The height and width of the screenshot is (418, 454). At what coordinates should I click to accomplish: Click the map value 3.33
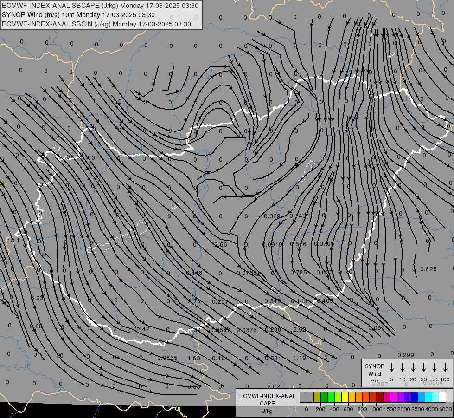(x=194, y=387)
